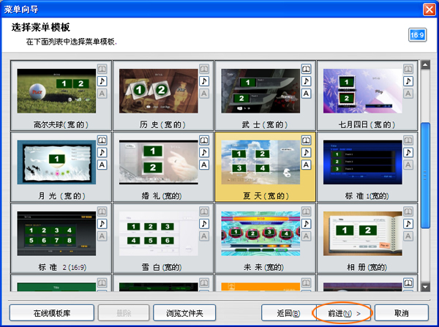Click the letter A icon on 夏天(宽的) template
Screen dimensions: 439x327
click(307, 165)
